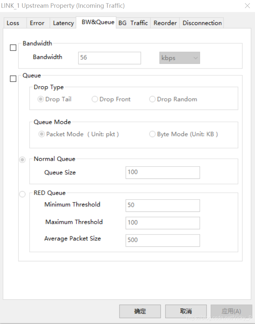
Task: Click the Queue Size input field
Action: coord(163,173)
